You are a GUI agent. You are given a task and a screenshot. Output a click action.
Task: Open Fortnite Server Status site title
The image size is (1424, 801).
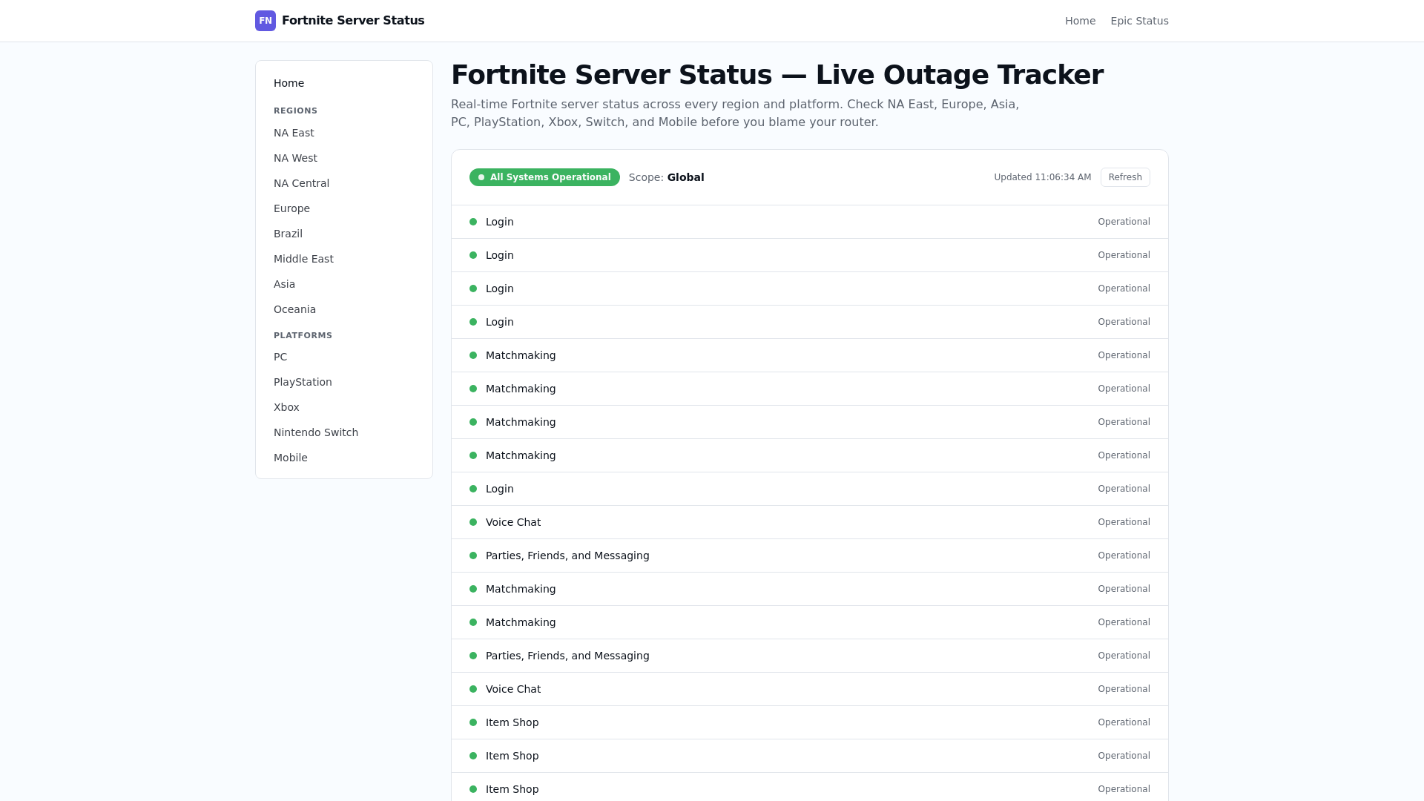click(x=353, y=21)
